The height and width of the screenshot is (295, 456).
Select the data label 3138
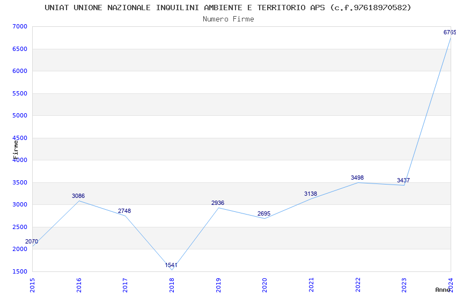[x=311, y=194]
